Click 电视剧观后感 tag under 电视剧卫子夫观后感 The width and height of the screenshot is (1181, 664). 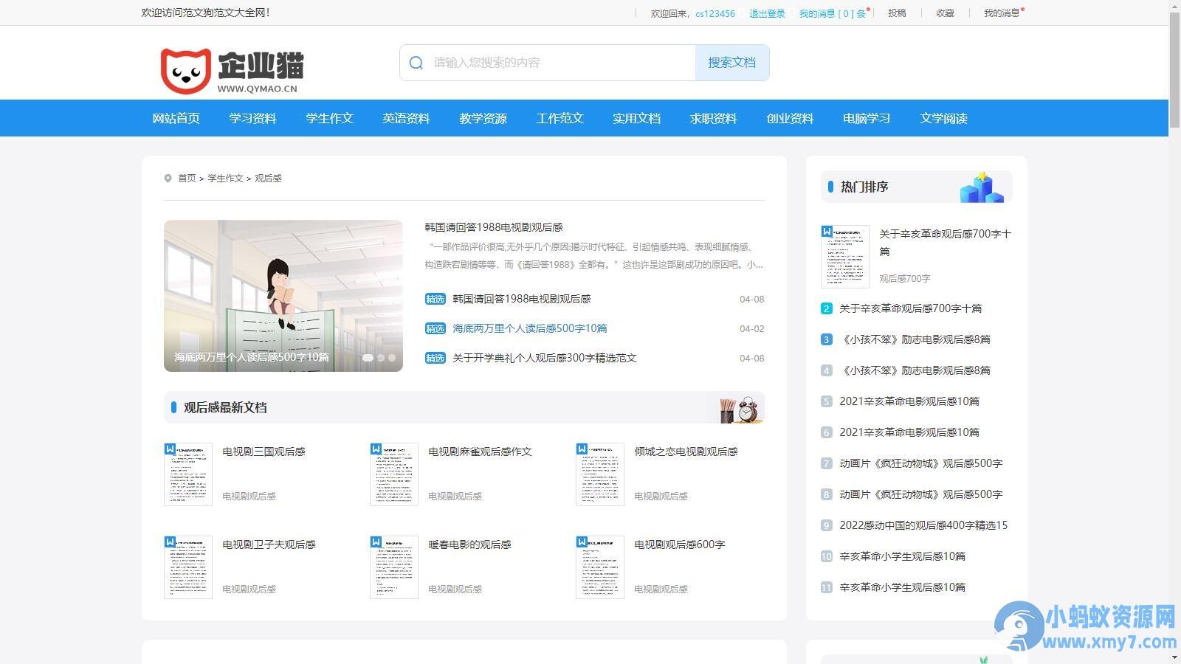249,589
